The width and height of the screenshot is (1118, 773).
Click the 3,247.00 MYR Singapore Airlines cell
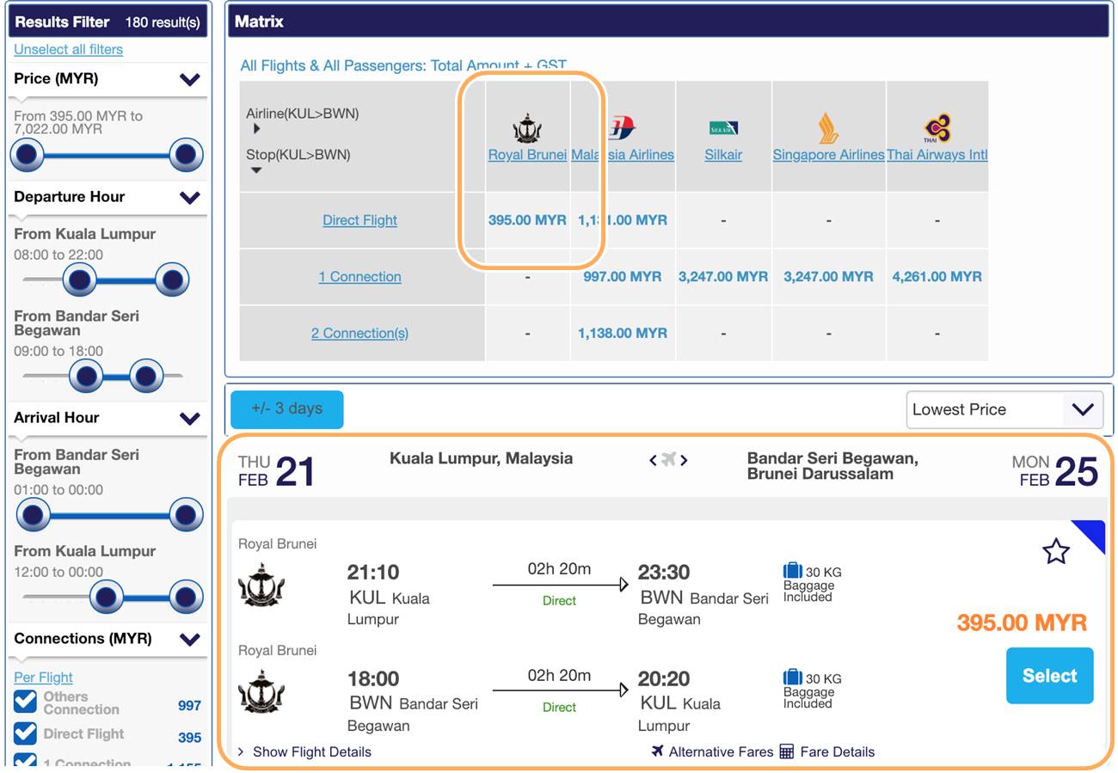coord(828,277)
